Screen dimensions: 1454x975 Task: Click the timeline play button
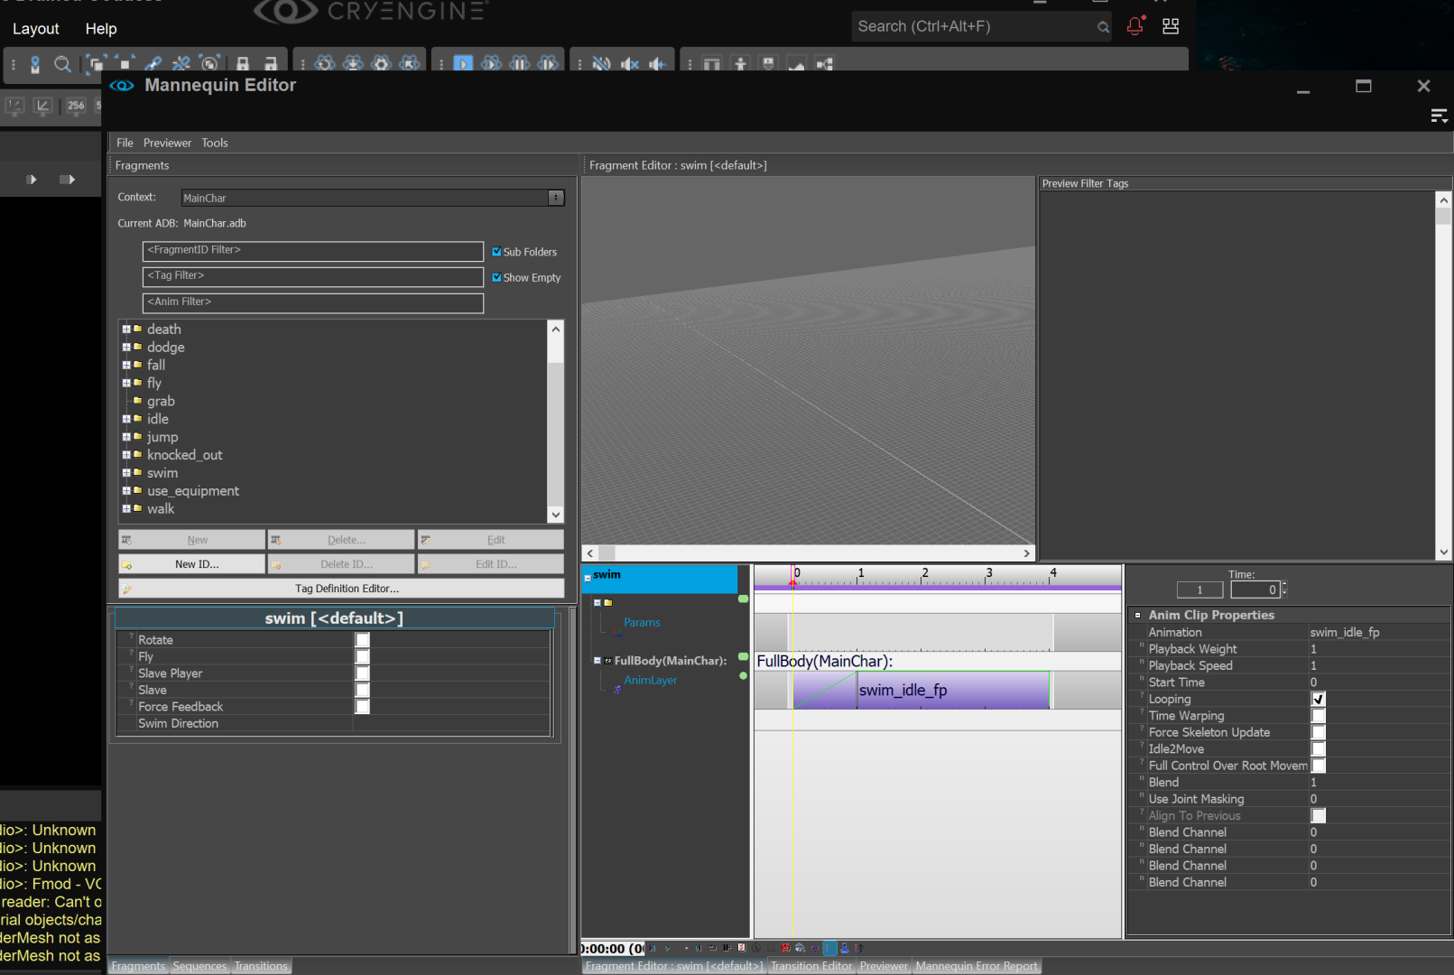pyautogui.click(x=667, y=948)
